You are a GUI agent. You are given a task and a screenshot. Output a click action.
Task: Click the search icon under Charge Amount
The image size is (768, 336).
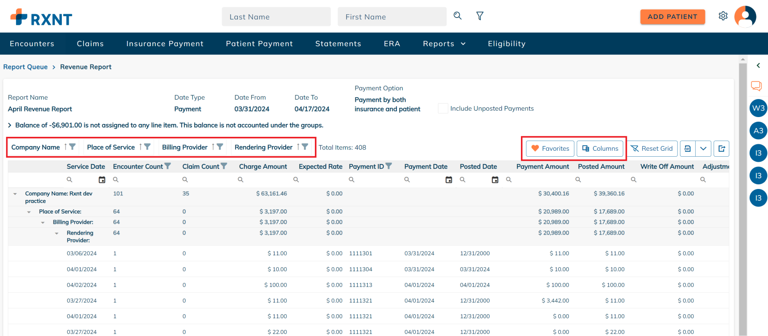click(240, 180)
